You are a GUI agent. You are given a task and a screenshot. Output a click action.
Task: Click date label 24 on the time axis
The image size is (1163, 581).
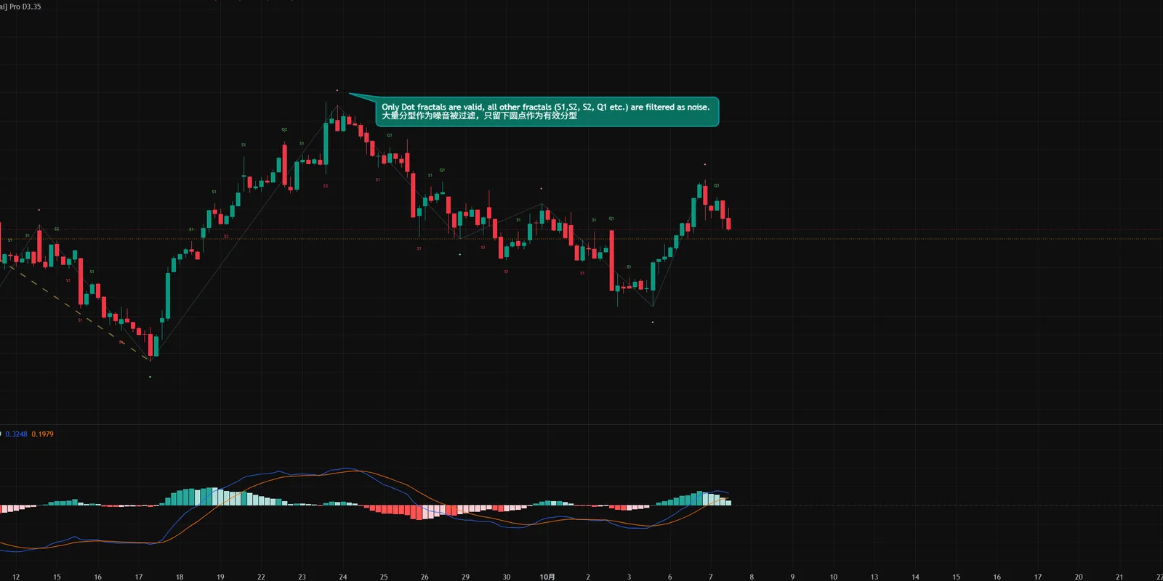[x=343, y=577]
